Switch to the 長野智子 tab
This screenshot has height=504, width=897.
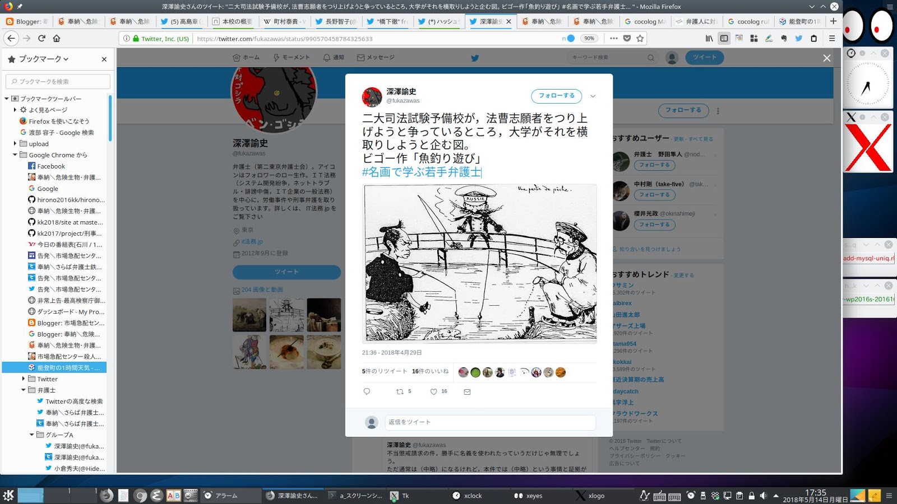point(336,21)
